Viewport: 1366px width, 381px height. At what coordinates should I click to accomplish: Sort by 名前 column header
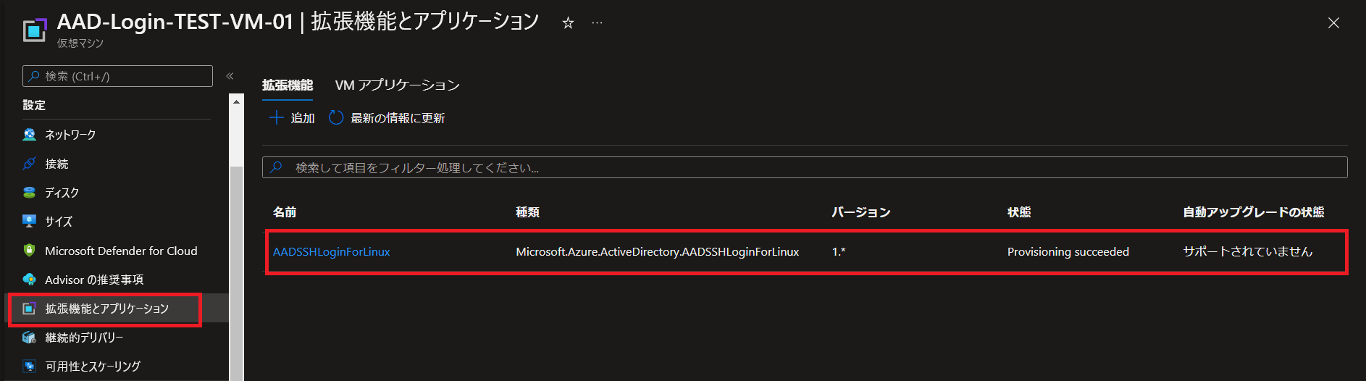pos(285,212)
